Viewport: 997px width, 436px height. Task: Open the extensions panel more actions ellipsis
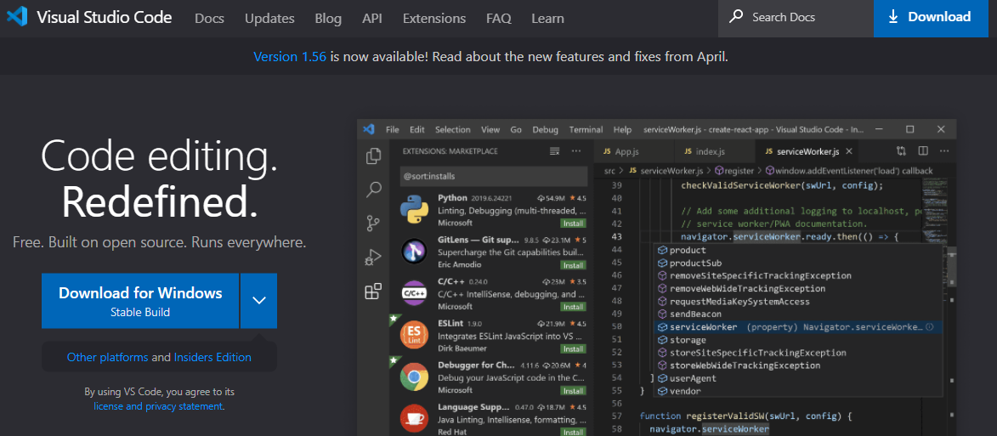tap(577, 151)
